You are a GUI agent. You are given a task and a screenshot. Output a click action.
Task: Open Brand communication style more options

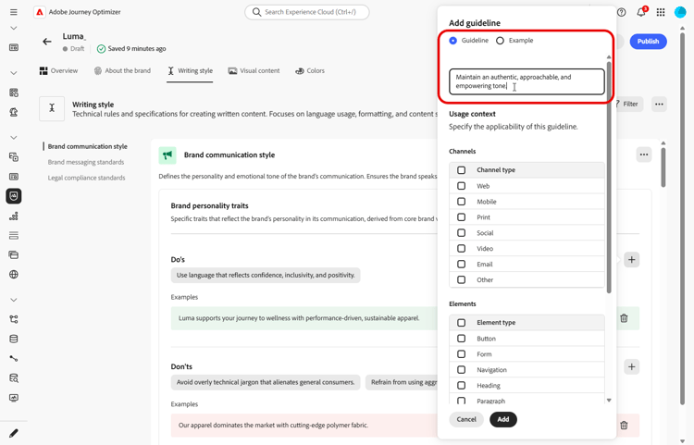click(x=644, y=155)
